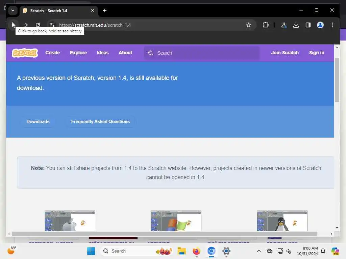Click the Mac Scratch 1.4 thumbnail
This screenshot has width=346, height=259.
70,221
